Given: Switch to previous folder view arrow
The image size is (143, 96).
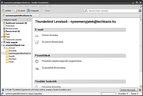Looking at the screenshot, I should tap(27, 20).
